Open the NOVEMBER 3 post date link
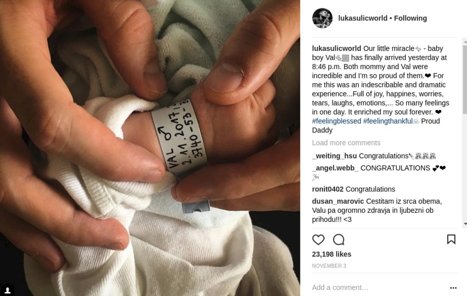Viewport: 467px width, 296px height. click(329, 266)
